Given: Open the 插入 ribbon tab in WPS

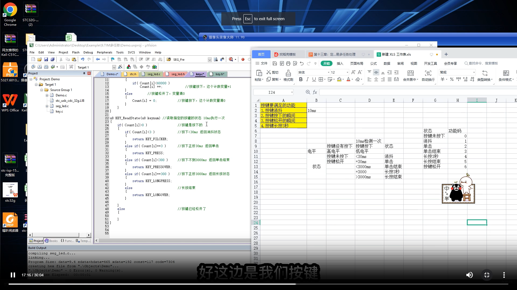Looking at the screenshot, I should [x=340, y=63].
